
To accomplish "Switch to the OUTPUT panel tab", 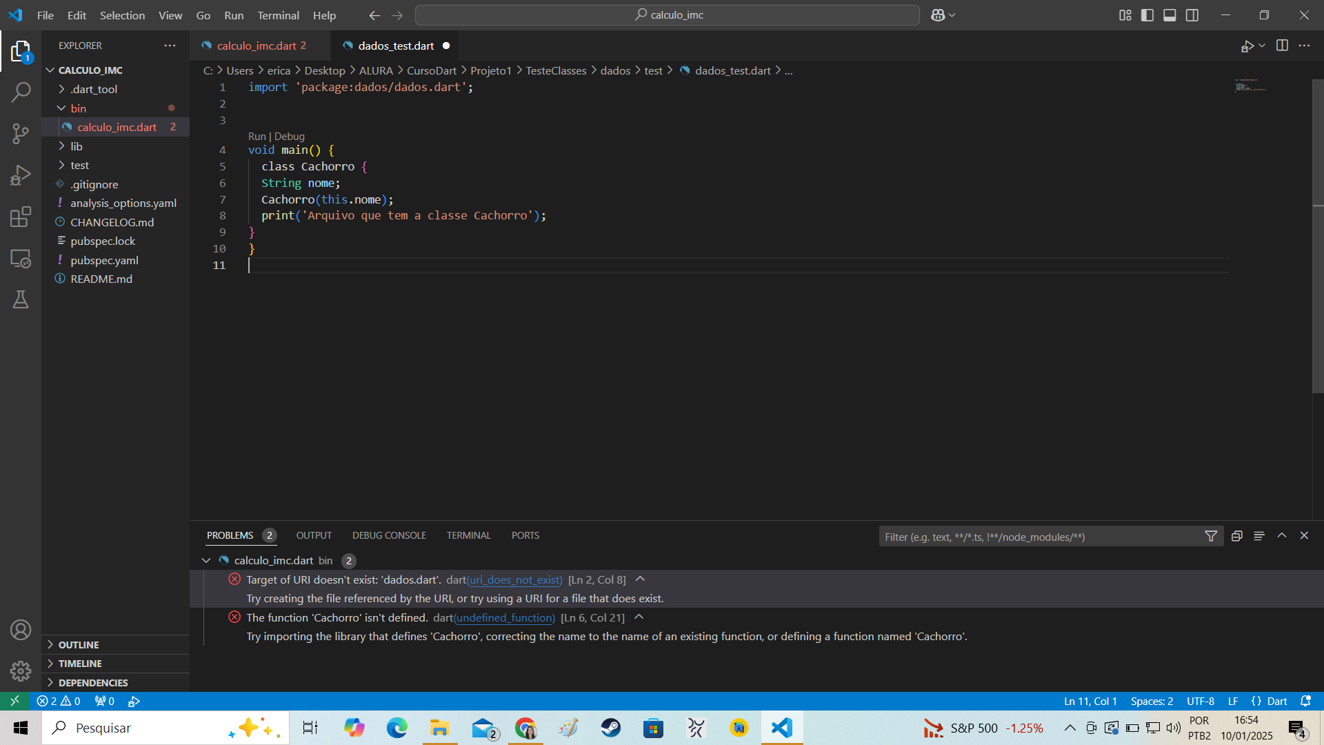I will pyautogui.click(x=314, y=535).
